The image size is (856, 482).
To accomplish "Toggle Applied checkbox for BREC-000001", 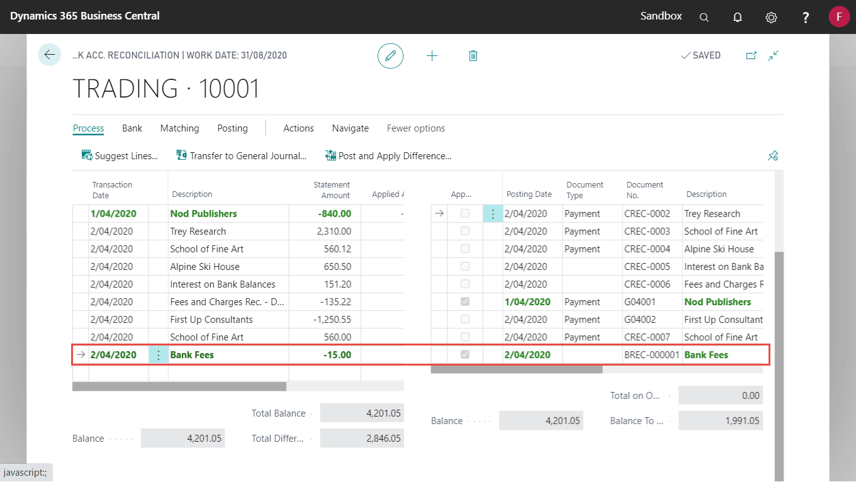I will 465,354.
